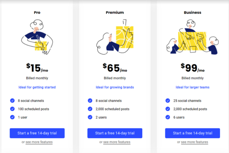Click checkmark next to 100 scheduled posts
Image resolution: width=229 pixels, height=153 pixels.
12,109
